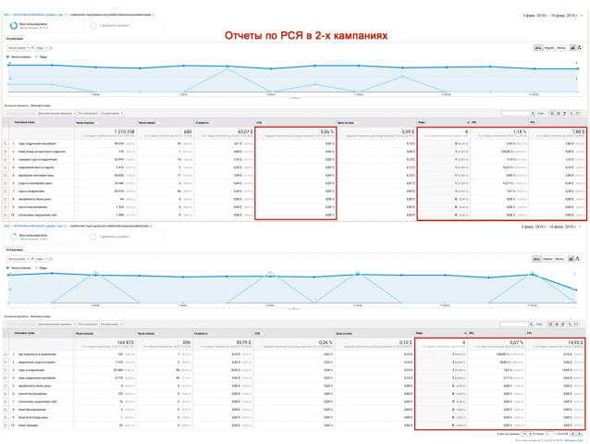Open the rows-per-page selector below the lower table
This screenshot has width=590, height=444.
pyautogui.click(x=526, y=434)
